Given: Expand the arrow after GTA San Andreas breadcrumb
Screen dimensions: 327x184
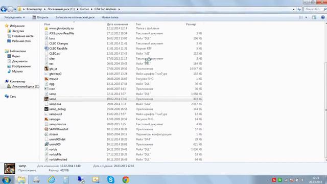Looking at the screenshot, I should (119, 9).
